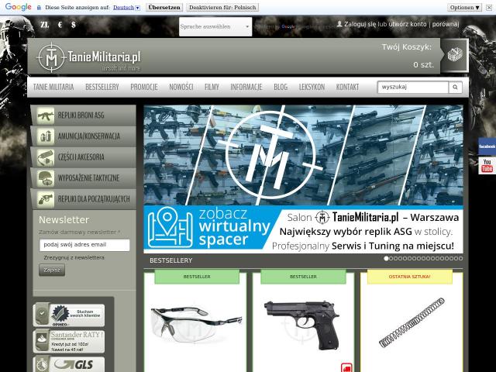This screenshot has height=372, width=496.
Task: Open the Bestsellery menu item
Action: pos(102,87)
